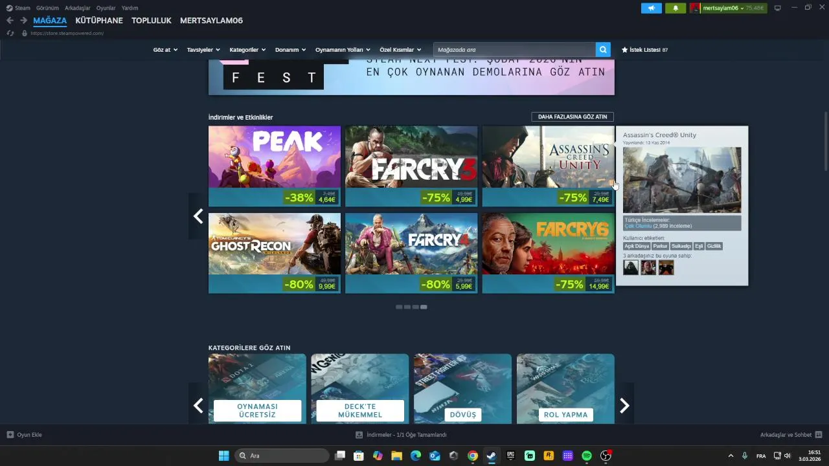
Task: Go back with the left arrow
Action: pos(10,21)
